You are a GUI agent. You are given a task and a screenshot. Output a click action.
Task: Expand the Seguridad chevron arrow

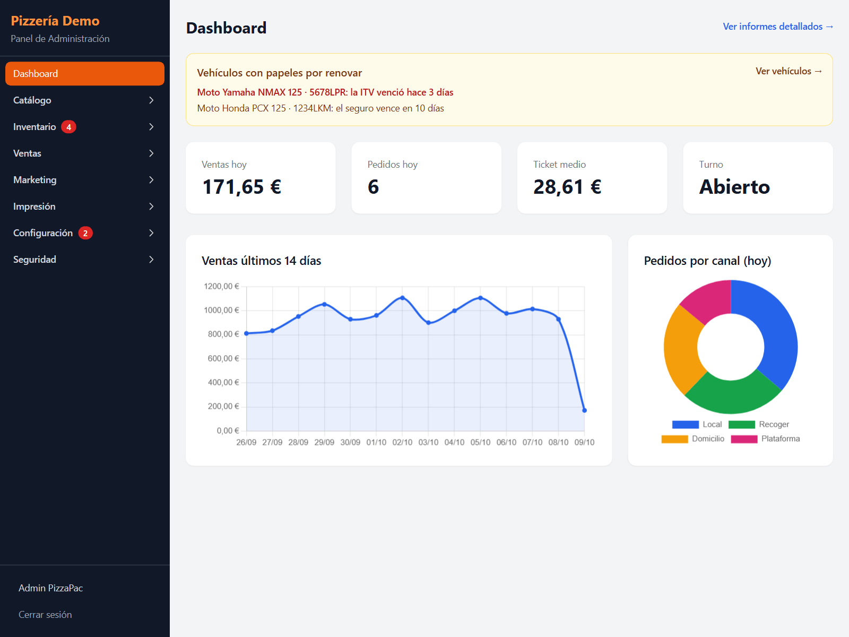(x=151, y=260)
